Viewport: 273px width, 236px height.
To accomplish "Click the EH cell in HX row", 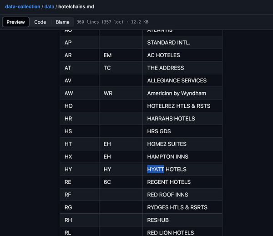I will (x=121, y=156).
